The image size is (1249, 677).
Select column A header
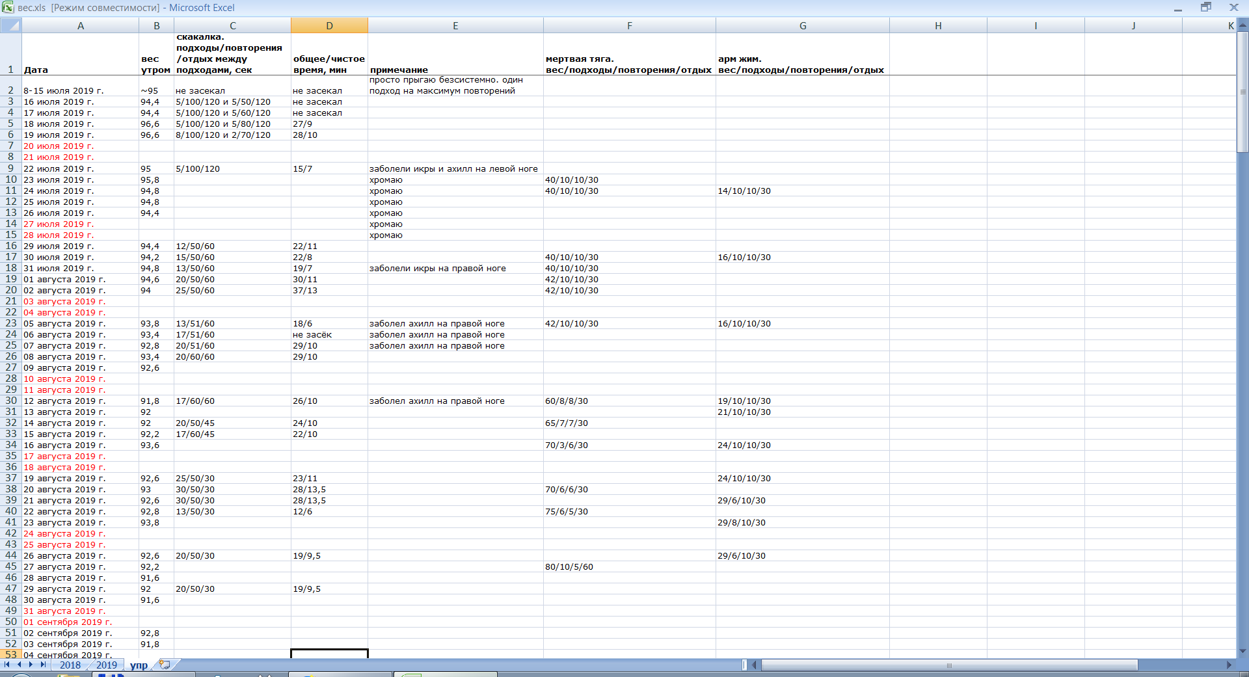[x=81, y=25]
